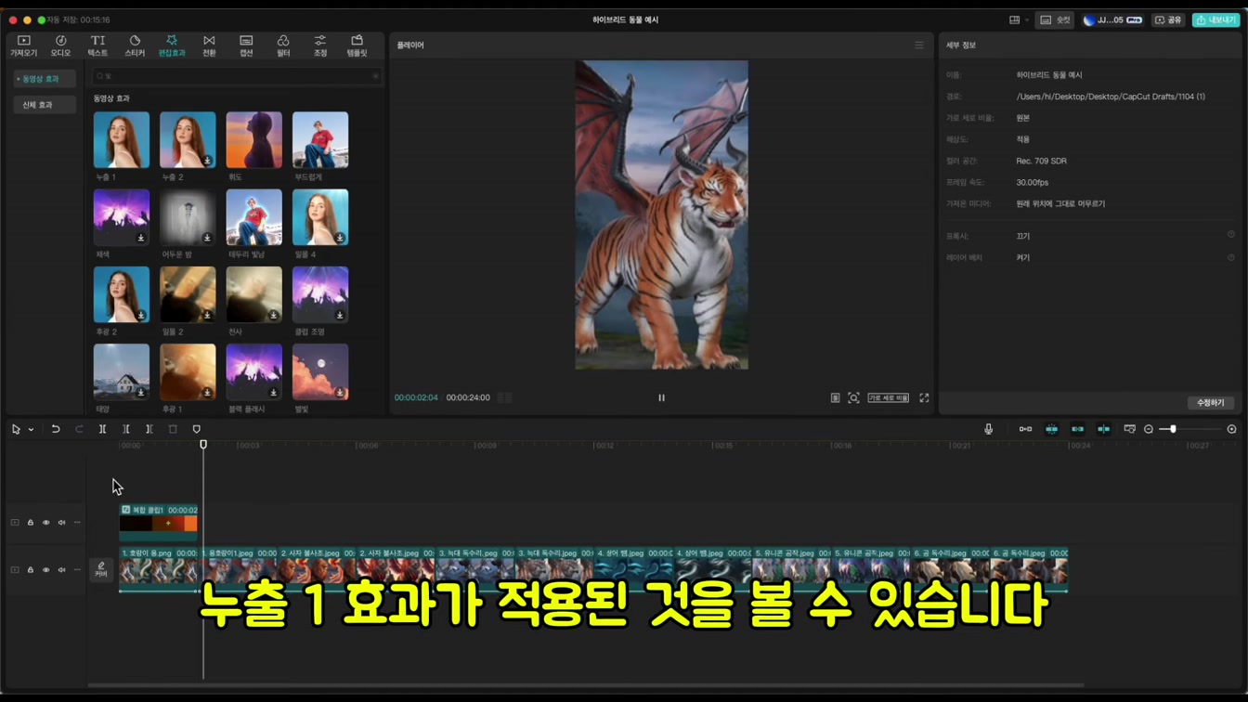Click the preview zoom-to-fit icon

(x=853, y=397)
